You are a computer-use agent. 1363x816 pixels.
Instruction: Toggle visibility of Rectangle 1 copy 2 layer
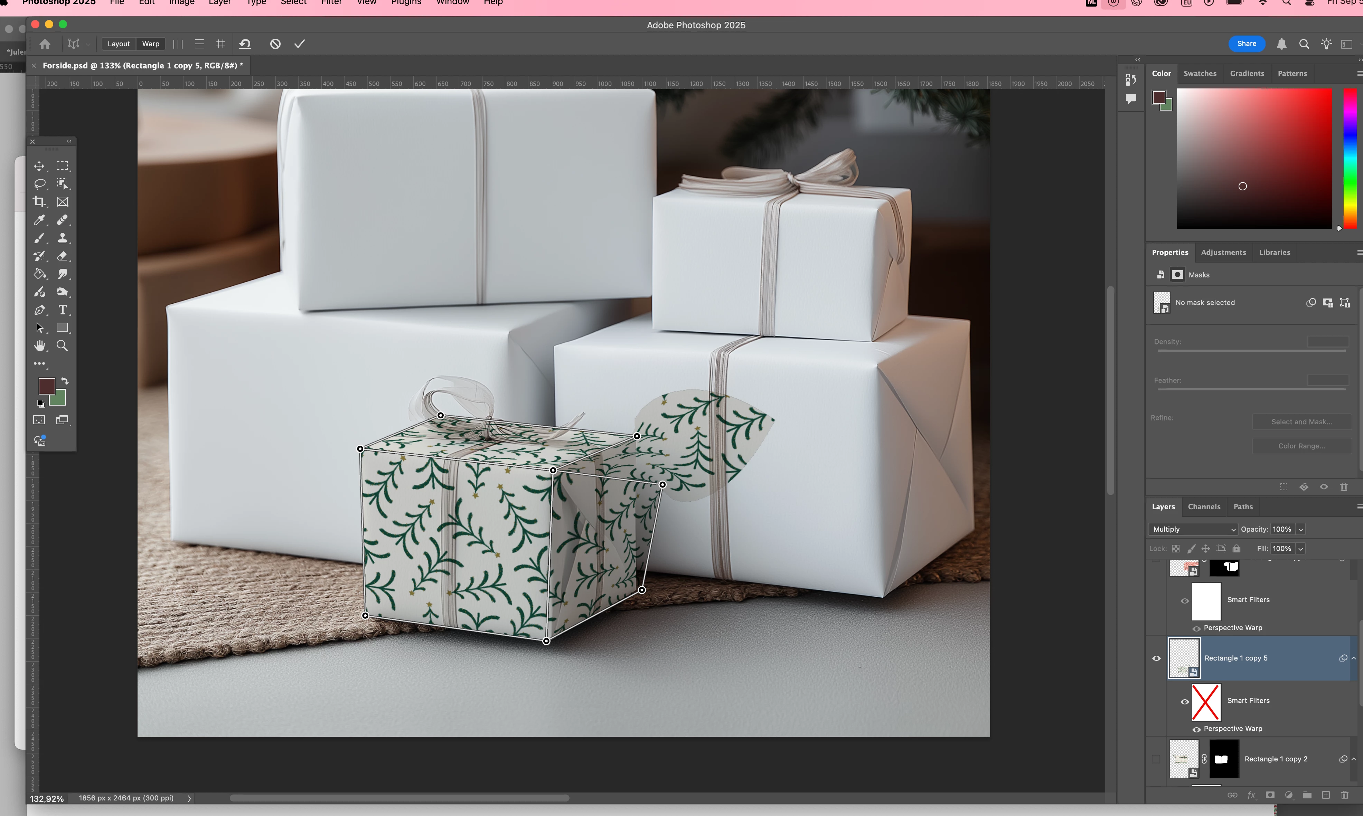tap(1156, 759)
